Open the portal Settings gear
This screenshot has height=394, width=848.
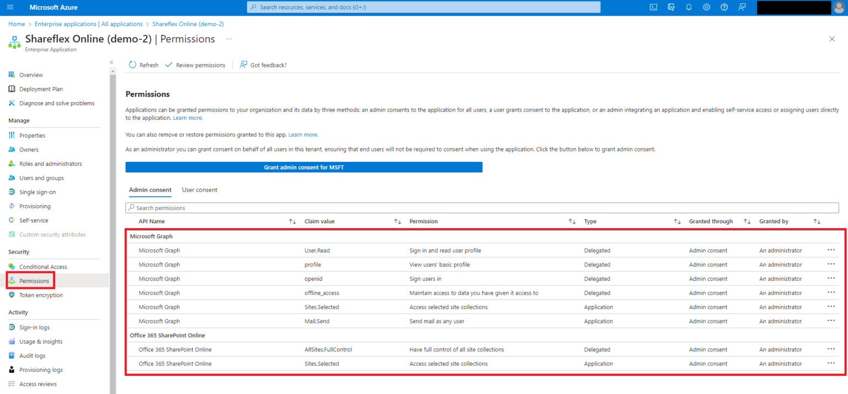tap(706, 7)
